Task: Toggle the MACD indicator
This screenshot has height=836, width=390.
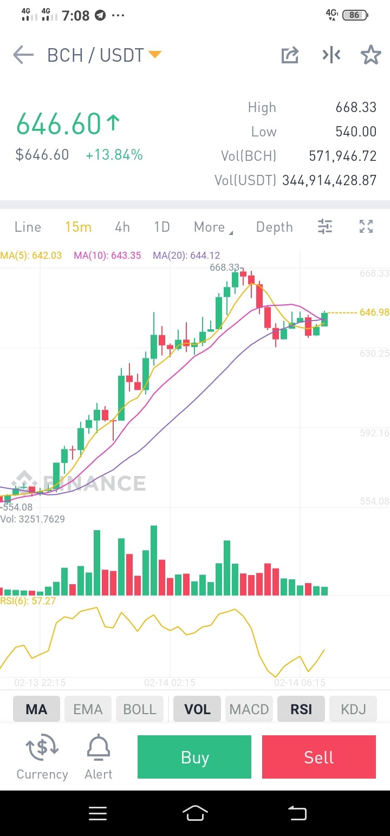Action: (x=249, y=709)
